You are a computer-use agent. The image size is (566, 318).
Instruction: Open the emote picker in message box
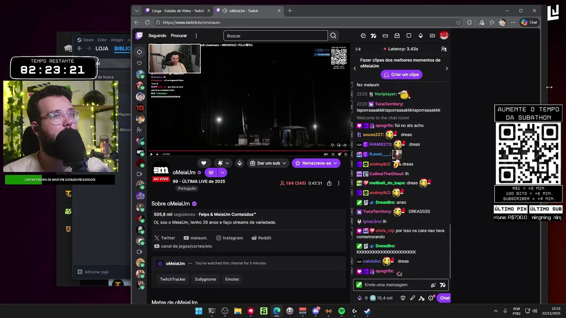point(443,285)
